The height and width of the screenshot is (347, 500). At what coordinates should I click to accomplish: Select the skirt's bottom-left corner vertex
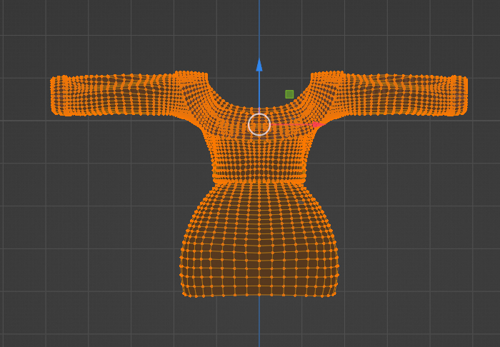(185, 295)
